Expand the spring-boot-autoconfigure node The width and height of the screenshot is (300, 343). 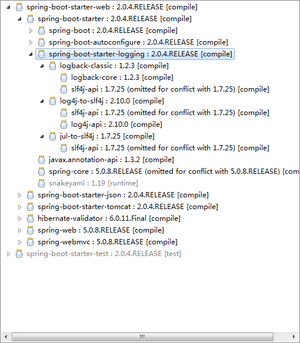coord(31,42)
